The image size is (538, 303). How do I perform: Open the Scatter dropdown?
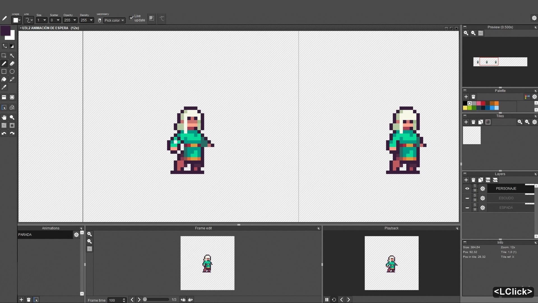pyautogui.click(x=55, y=20)
